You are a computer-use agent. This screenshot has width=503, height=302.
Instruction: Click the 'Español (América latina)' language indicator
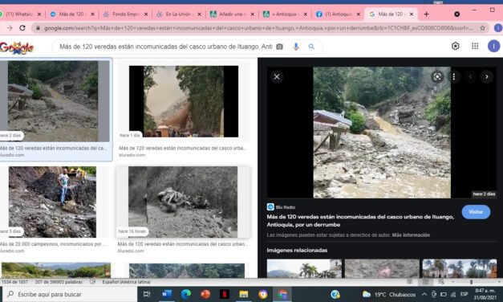pos(126,282)
